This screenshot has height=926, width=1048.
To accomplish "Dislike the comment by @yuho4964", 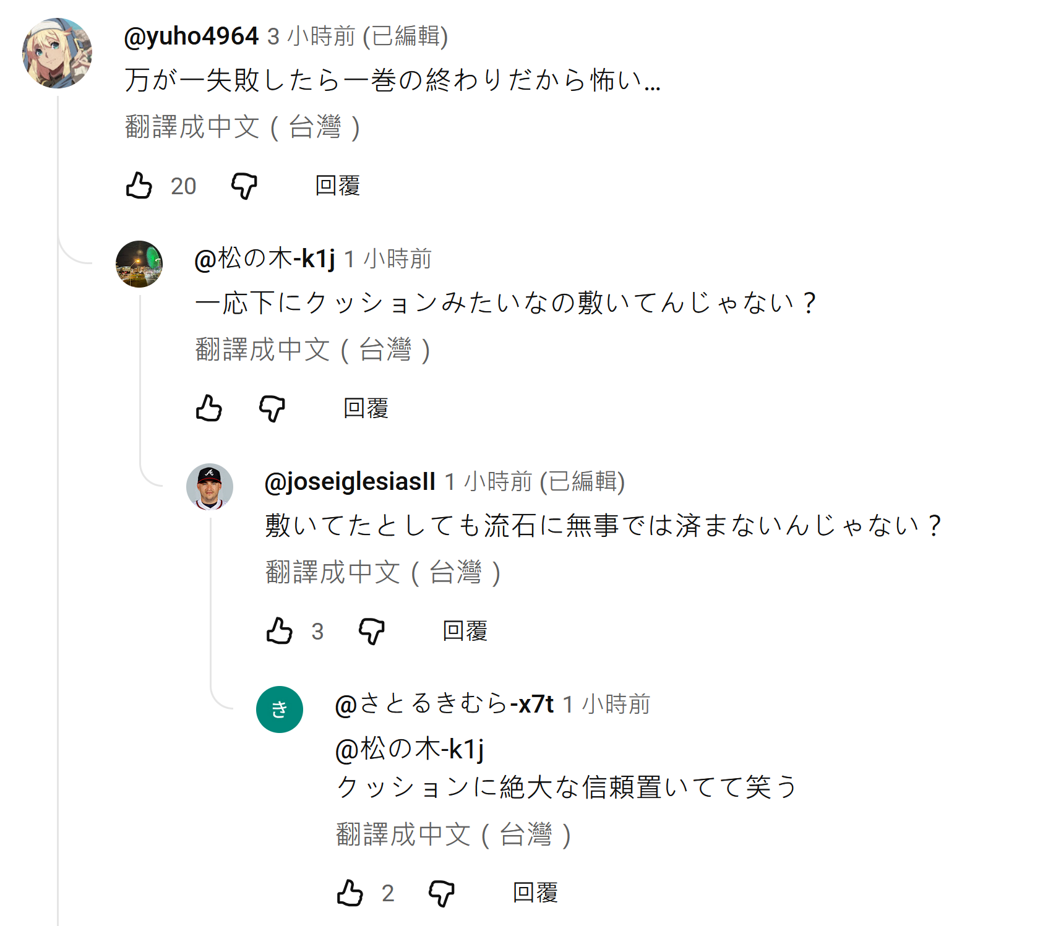I will click(244, 186).
